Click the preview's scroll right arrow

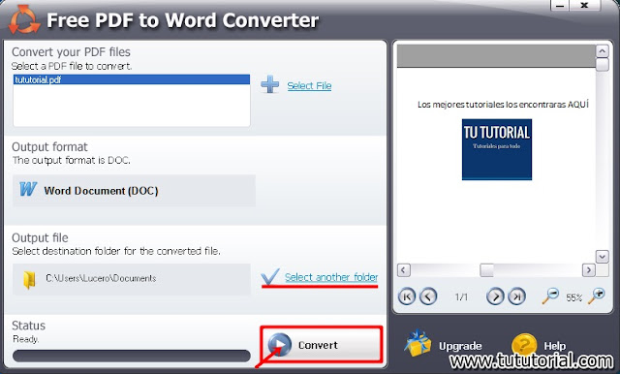589,270
